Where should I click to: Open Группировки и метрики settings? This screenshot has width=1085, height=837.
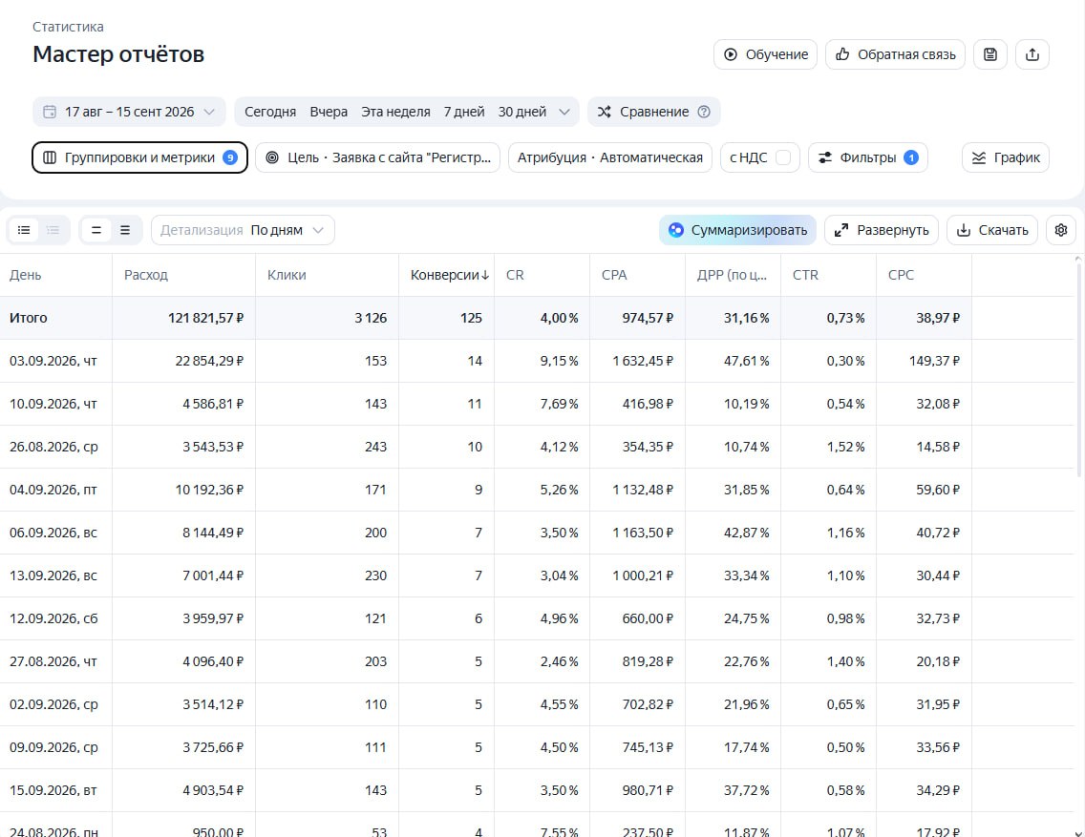pyautogui.click(x=139, y=157)
